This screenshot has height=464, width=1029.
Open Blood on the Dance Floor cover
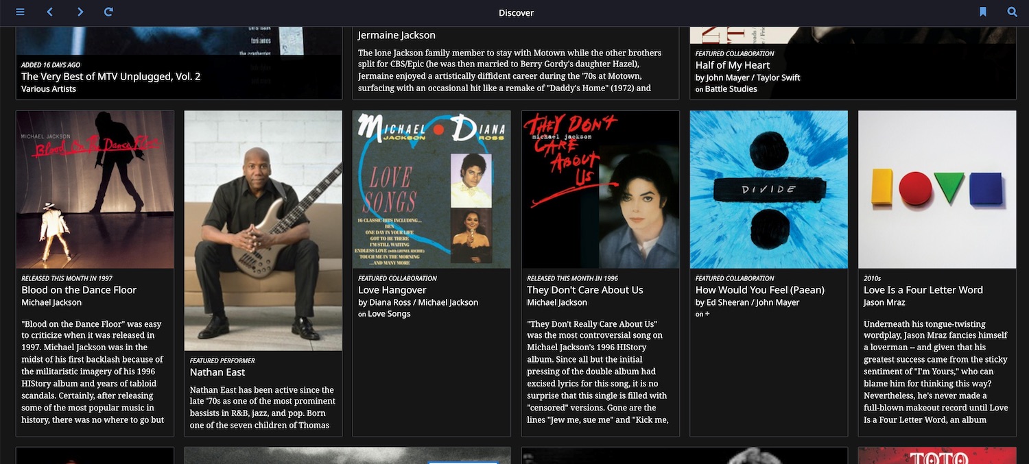(95, 189)
